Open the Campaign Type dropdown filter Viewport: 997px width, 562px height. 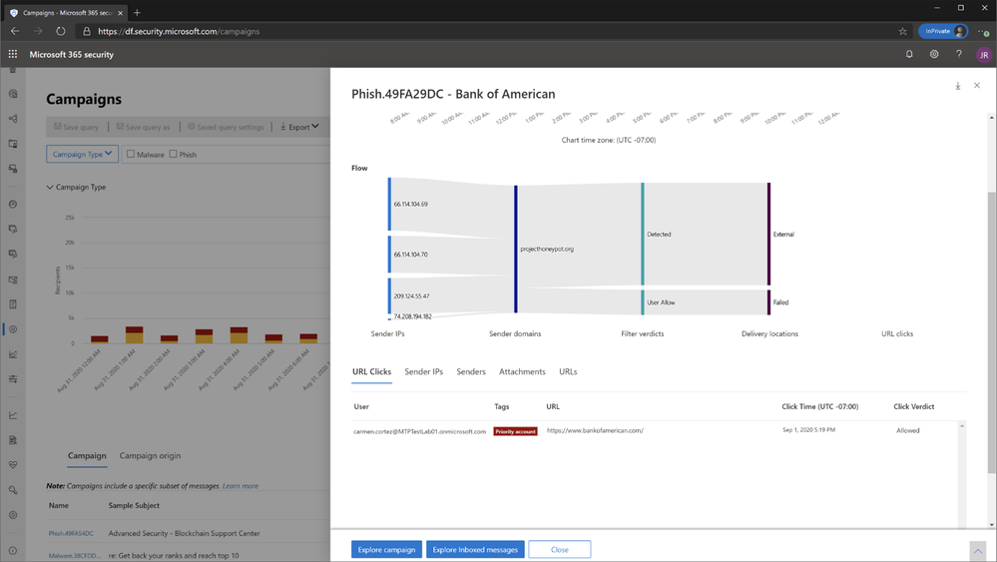tap(82, 154)
